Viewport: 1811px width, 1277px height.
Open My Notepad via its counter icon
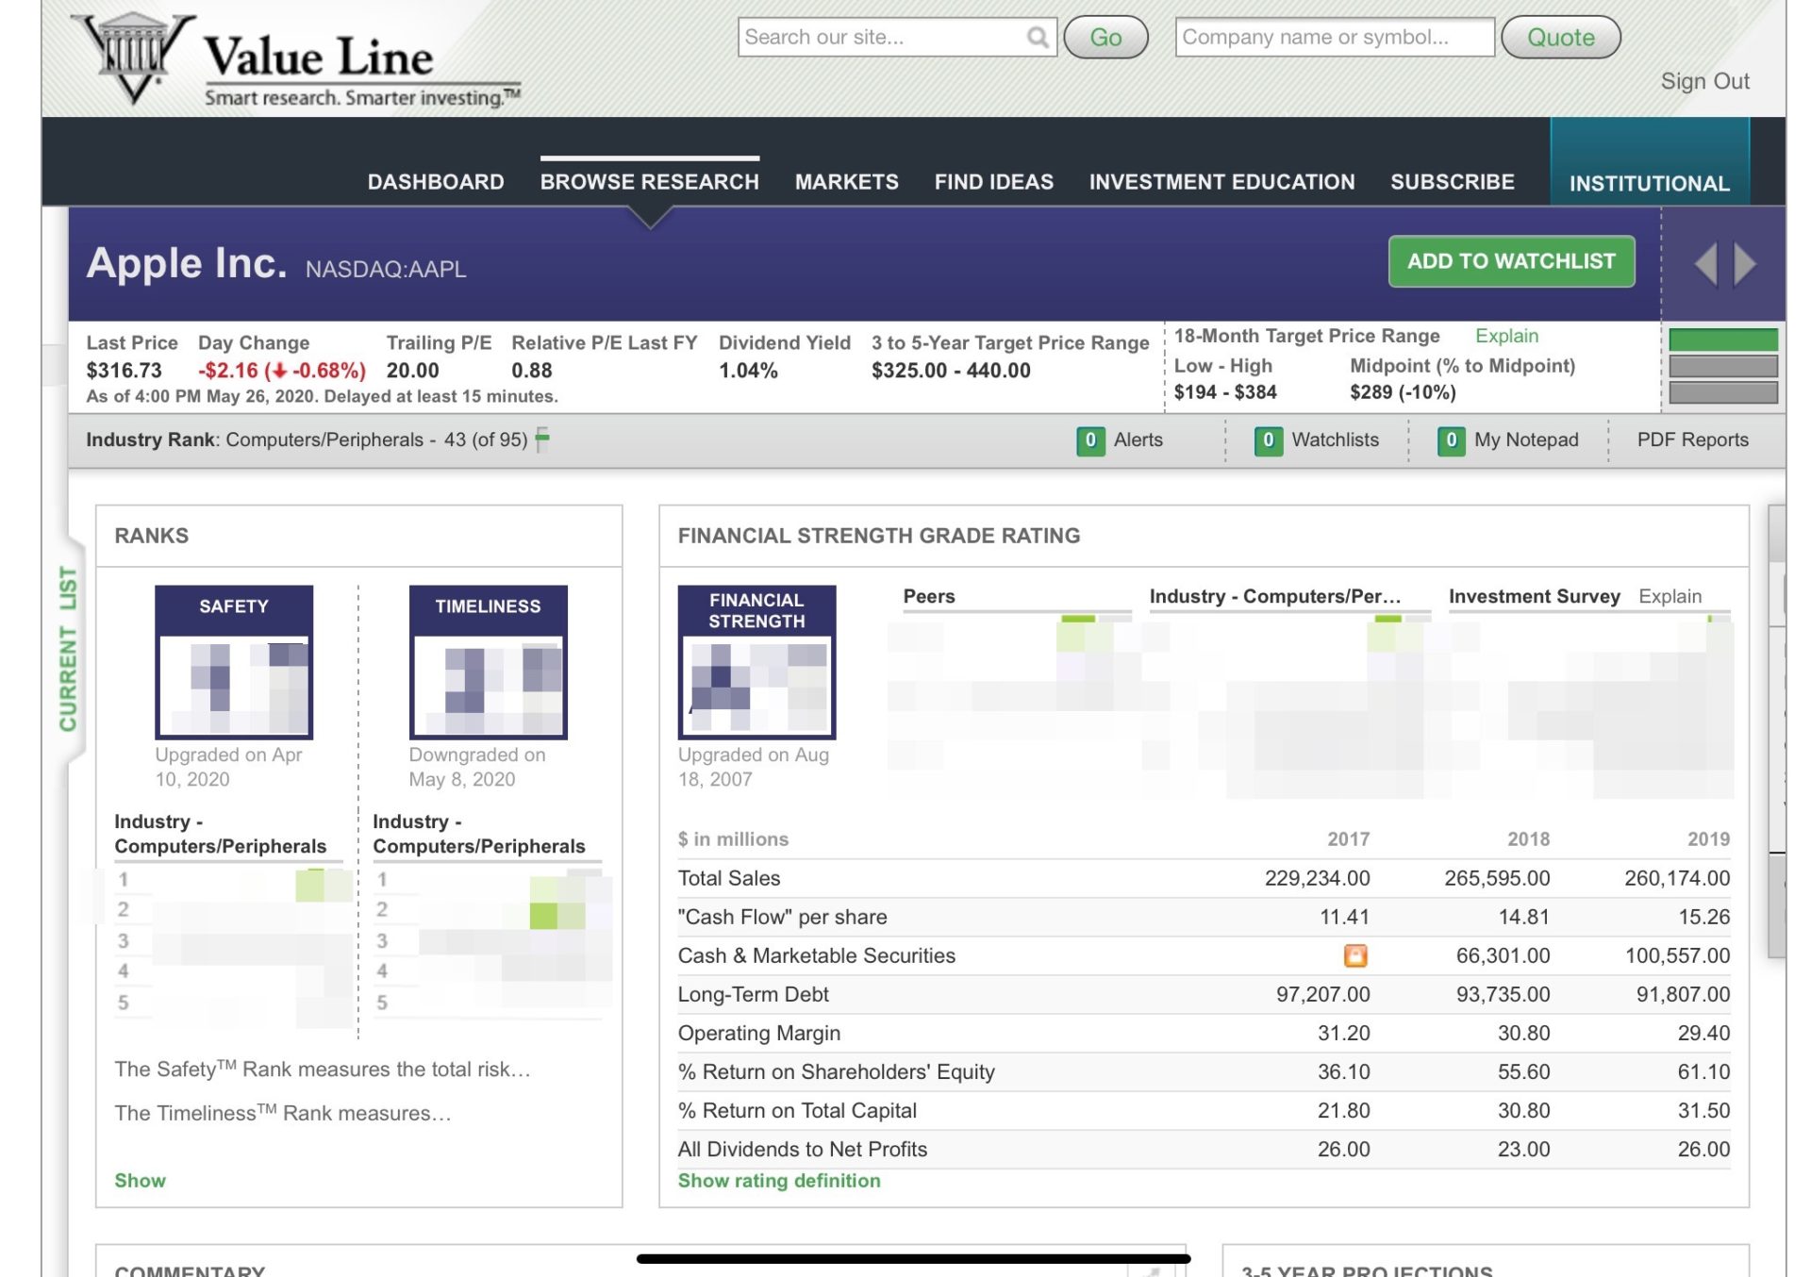[x=1450, y=439]
